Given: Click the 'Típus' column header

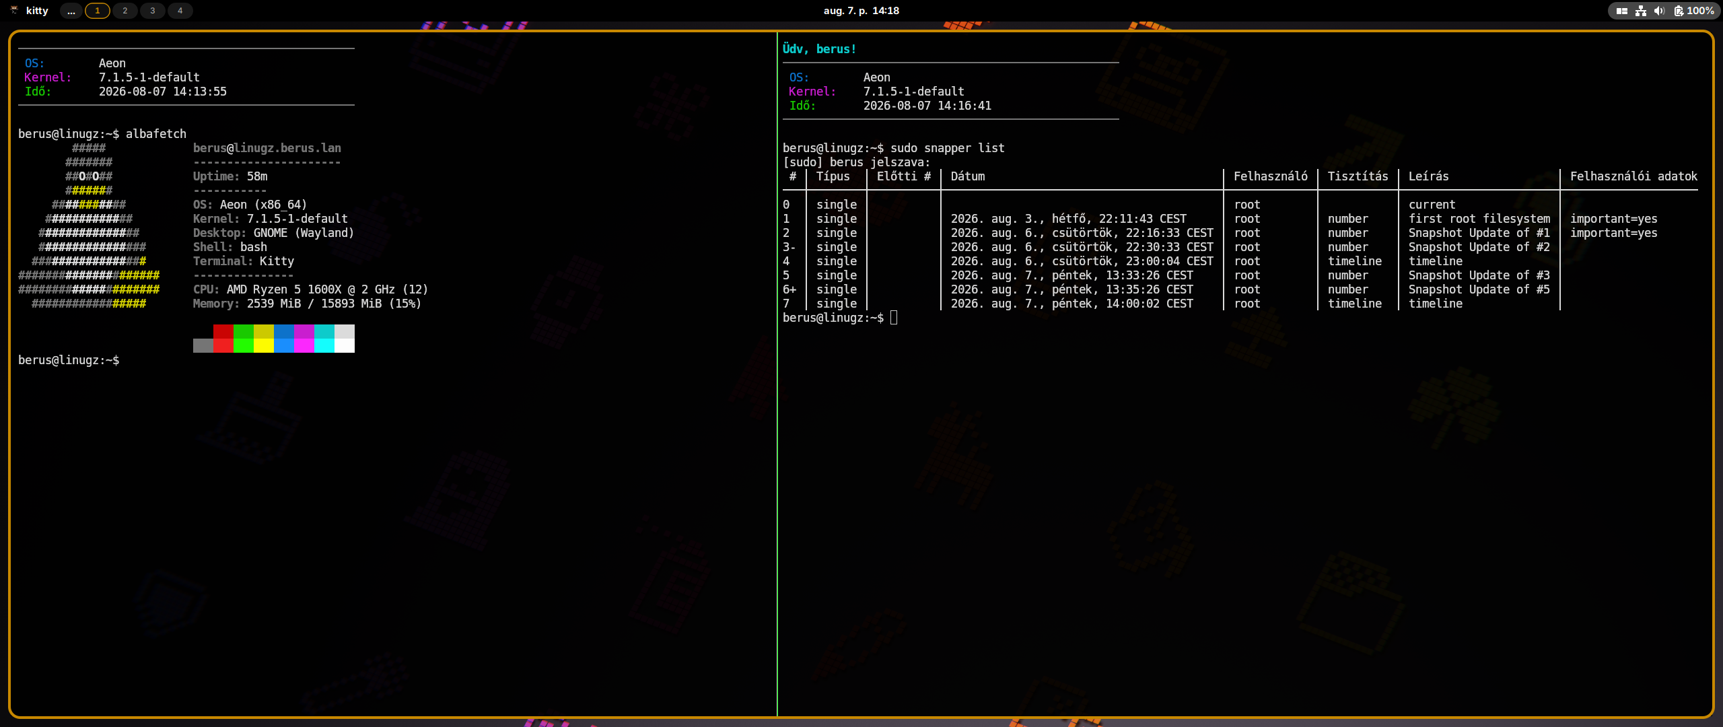Looking at the screenshot, I should [x=833, y=176].
